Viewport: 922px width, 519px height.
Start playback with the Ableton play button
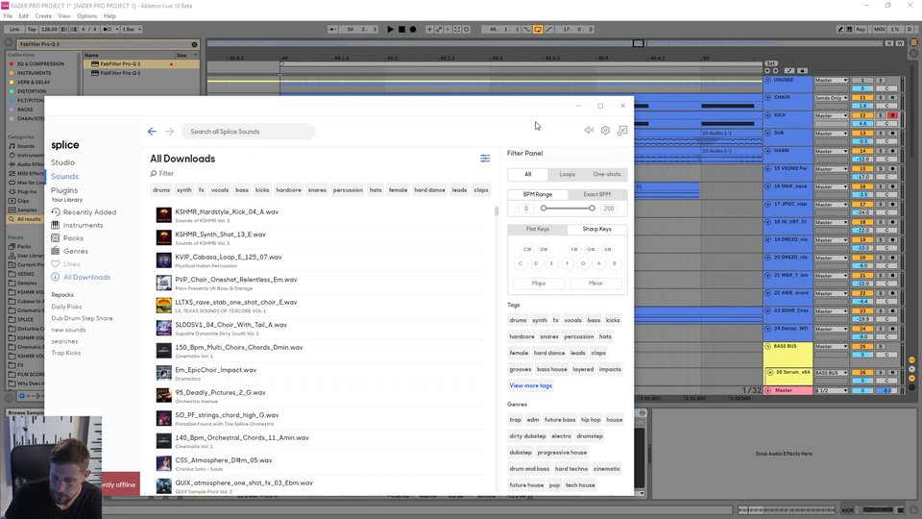tap(390, 29)
